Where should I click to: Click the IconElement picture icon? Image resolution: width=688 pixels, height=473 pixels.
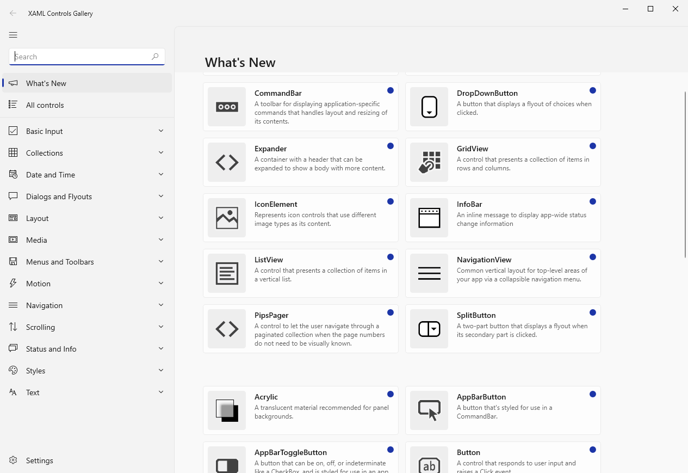pos(227,218)
